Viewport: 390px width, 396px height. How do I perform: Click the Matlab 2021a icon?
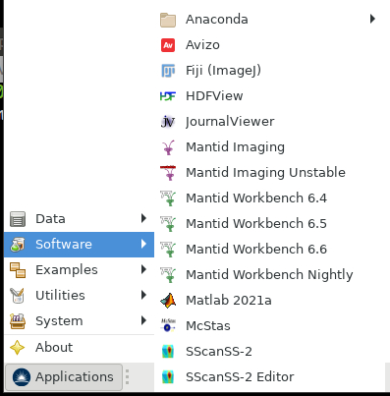tap(168, 301)
